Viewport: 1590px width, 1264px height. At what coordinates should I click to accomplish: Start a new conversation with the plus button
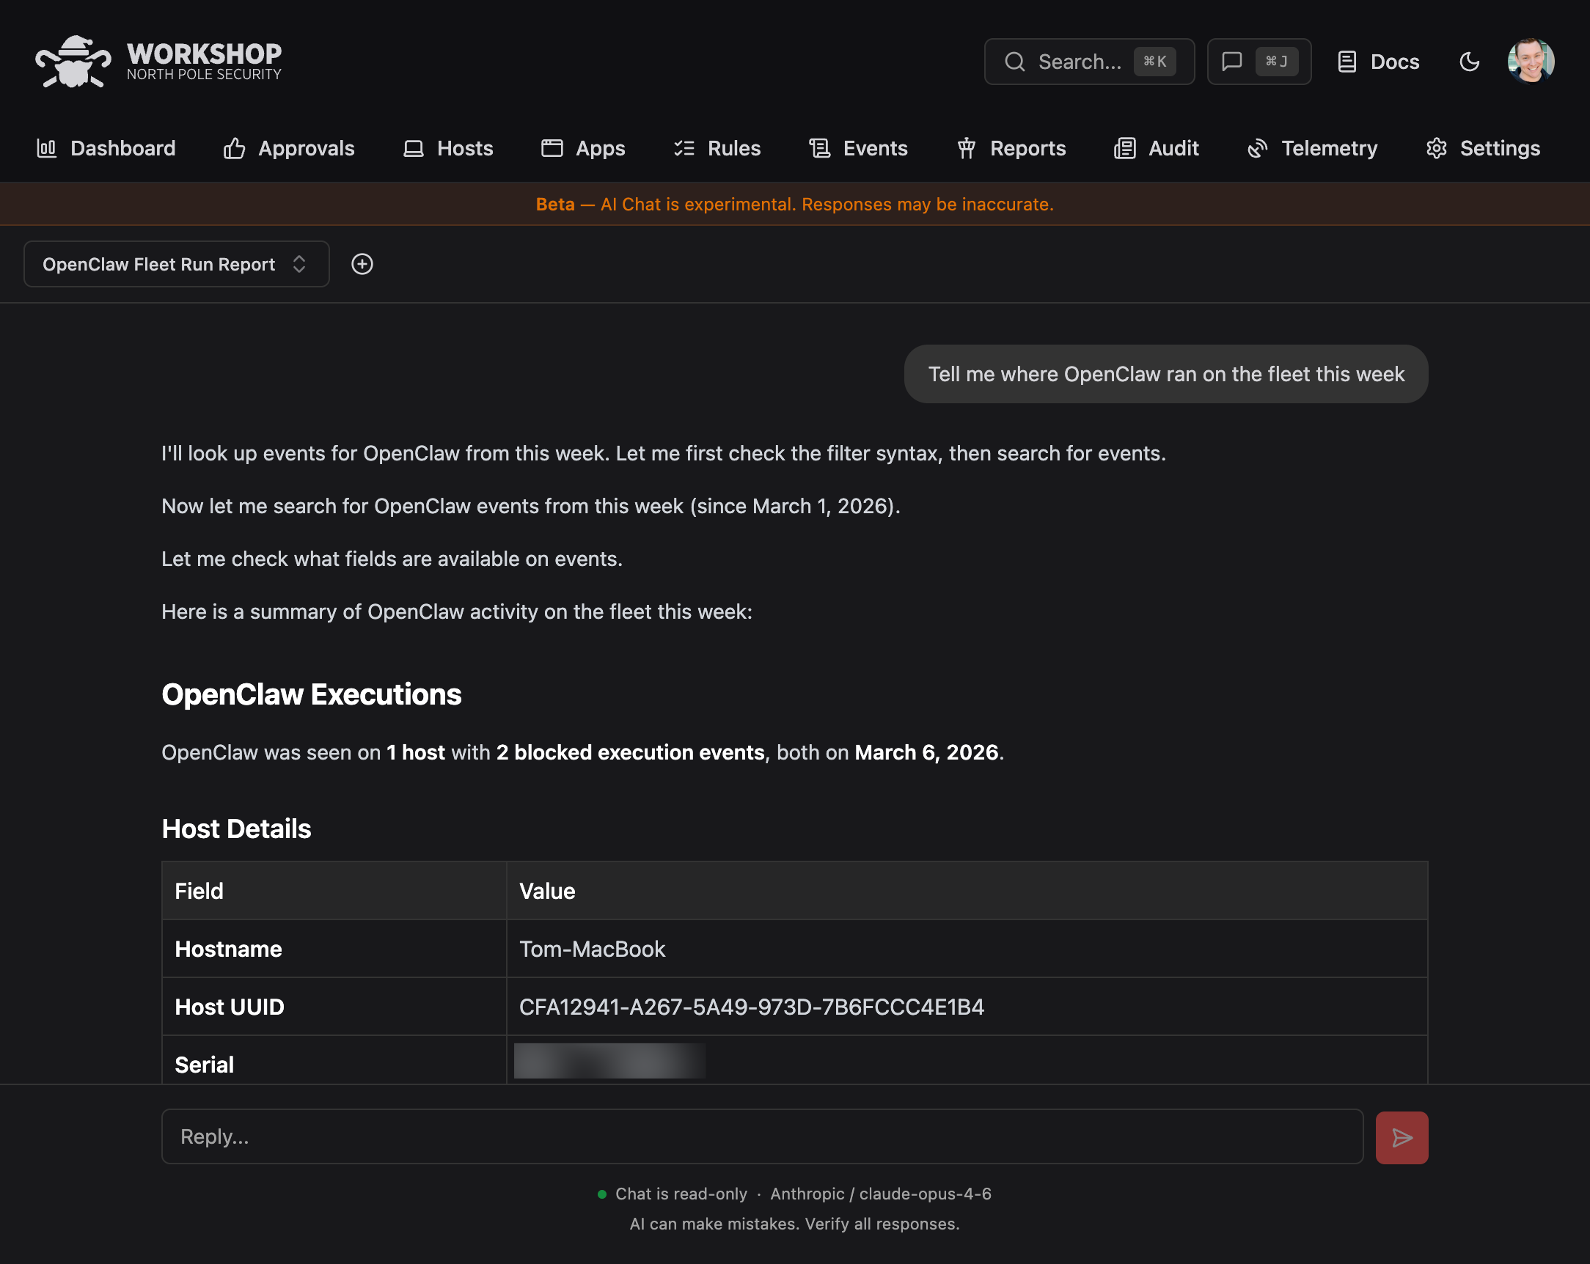coord(362,264)
